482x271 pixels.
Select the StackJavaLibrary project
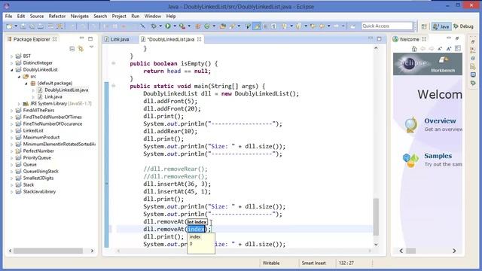click(x=39, y=192)
